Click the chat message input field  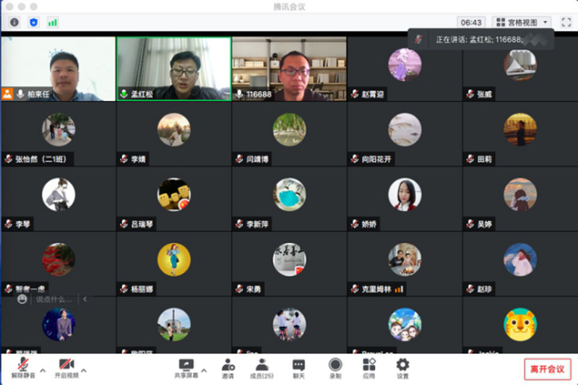56,299
